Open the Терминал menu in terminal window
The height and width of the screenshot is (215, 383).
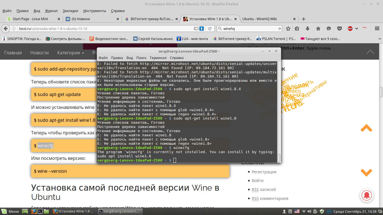pos(158,58)
